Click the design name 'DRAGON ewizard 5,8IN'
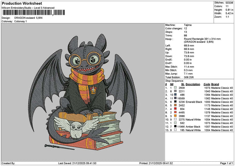 click(28, 18)
